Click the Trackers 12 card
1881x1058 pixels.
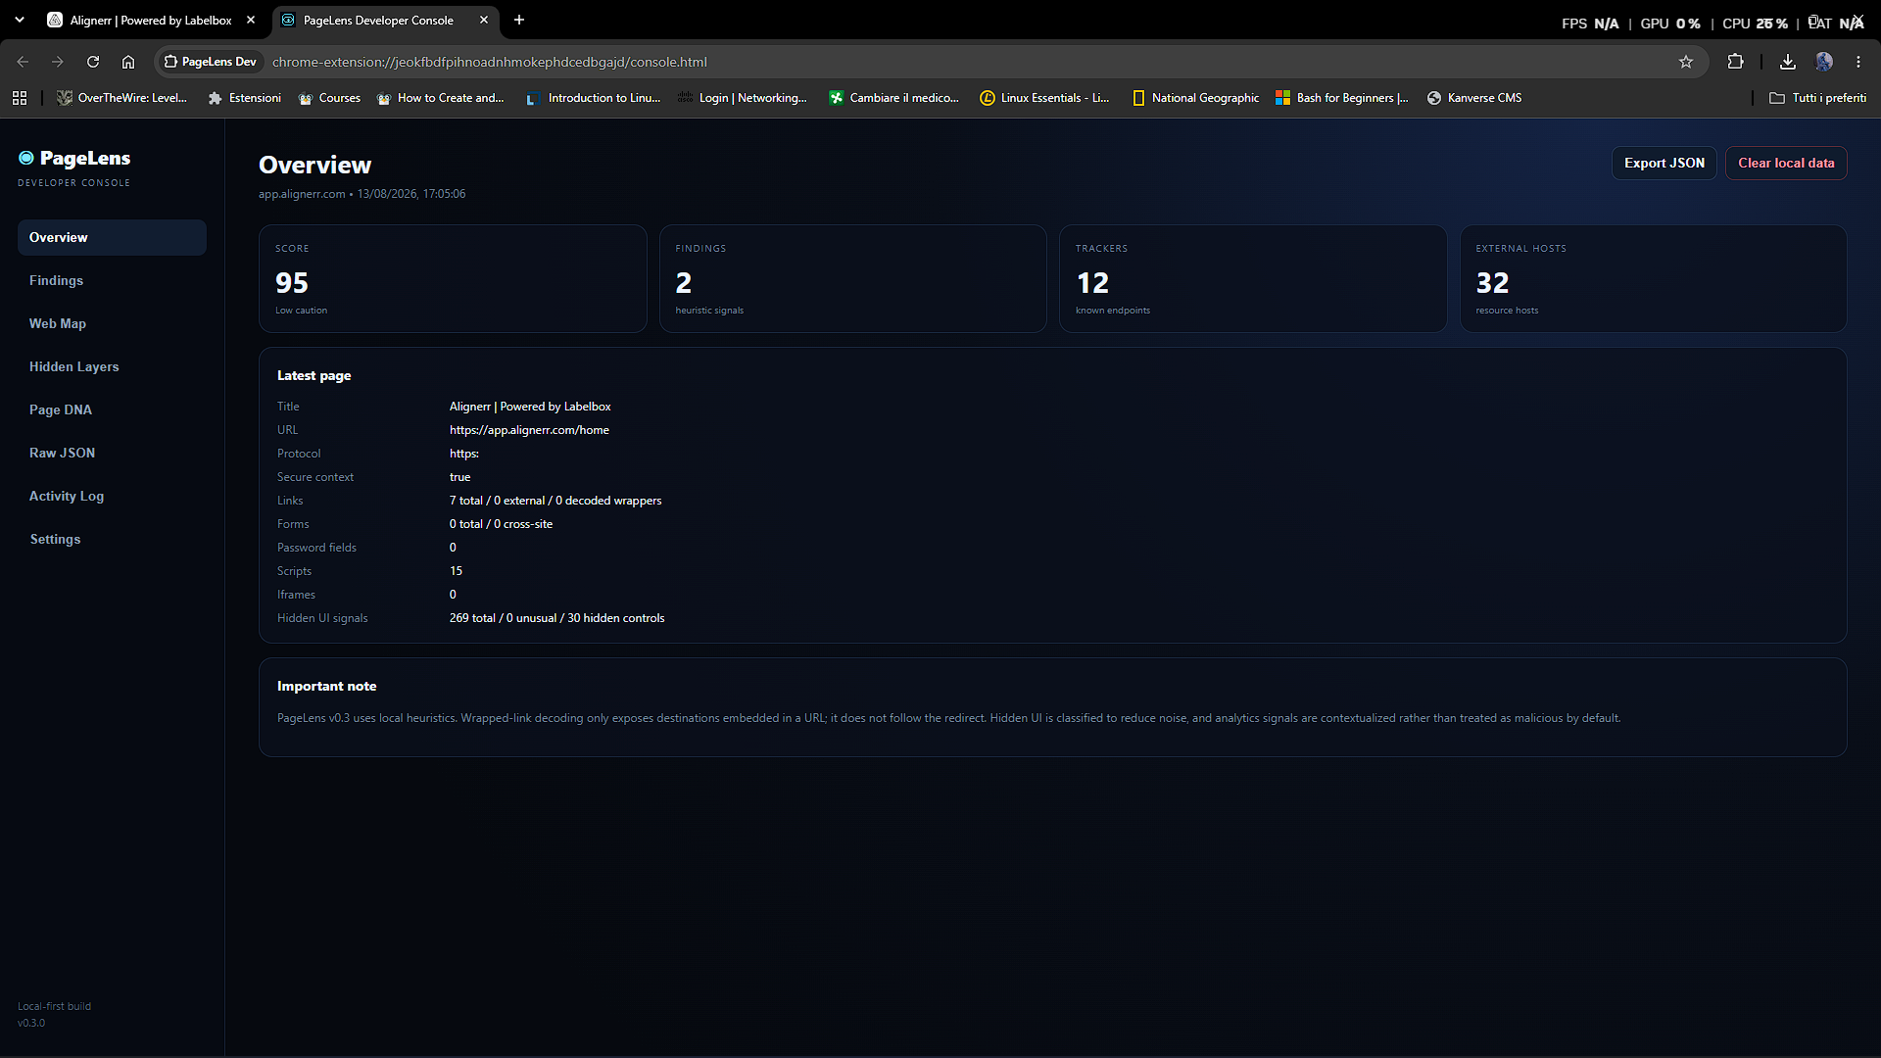pyautogui.click(x=1253, y=278)
